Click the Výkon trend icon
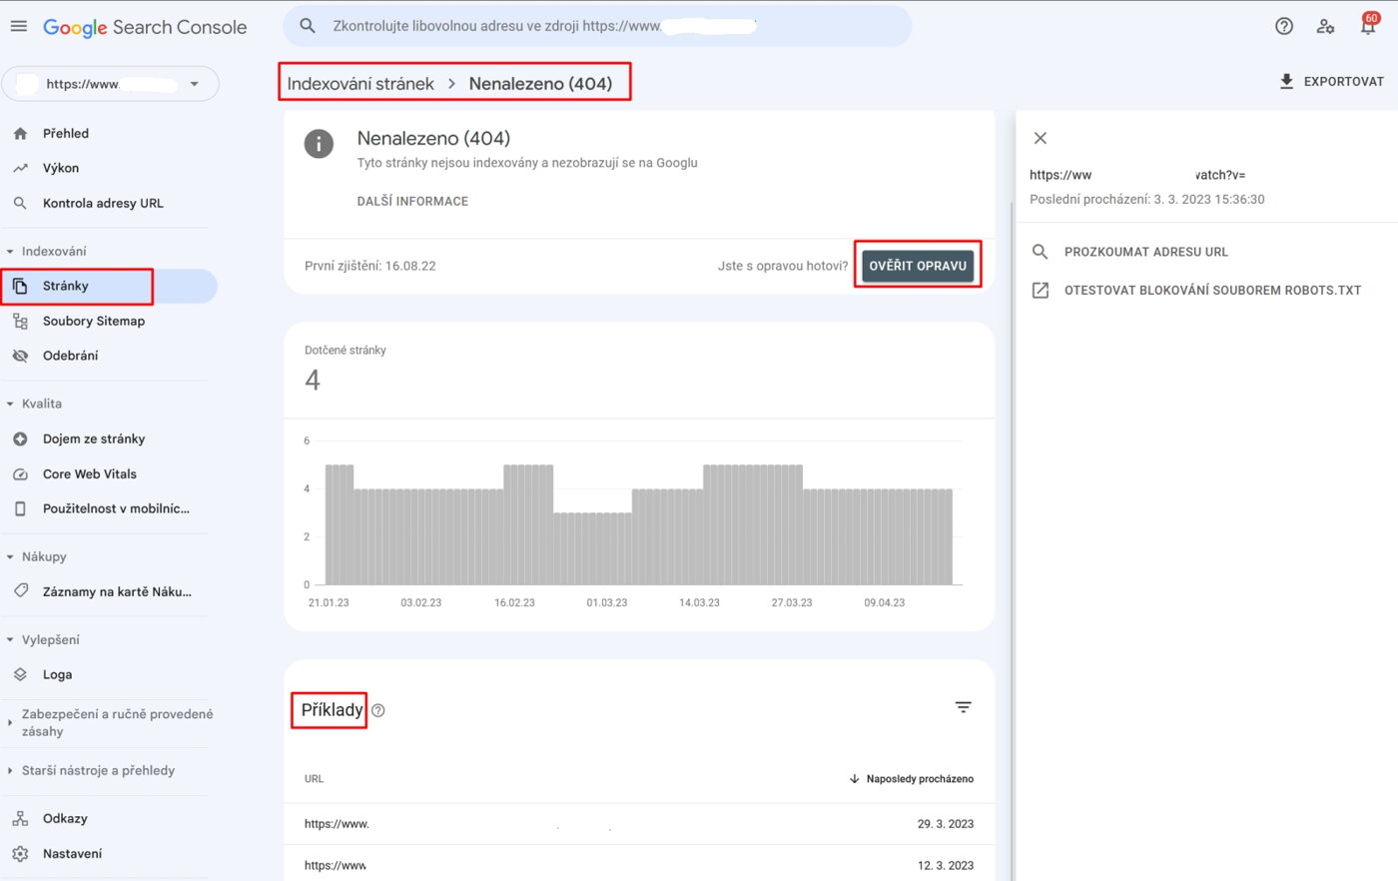The image size is (1398, 881). pyautogui.click(x=20, y=168)
